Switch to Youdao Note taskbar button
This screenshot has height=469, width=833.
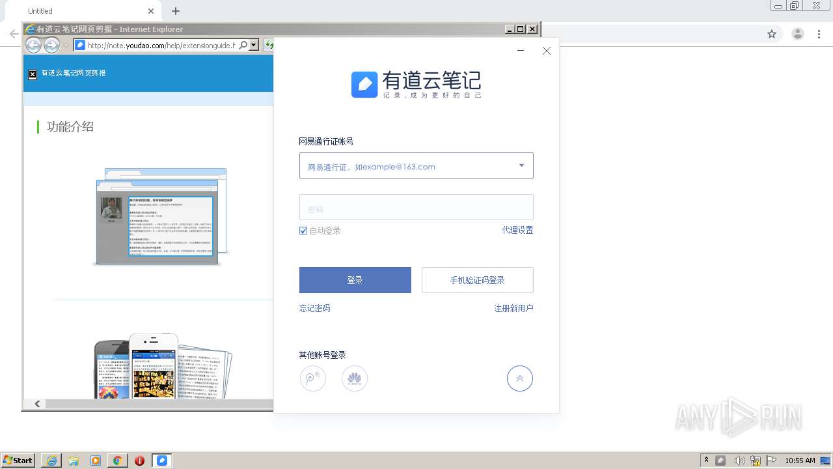point(162,461)
